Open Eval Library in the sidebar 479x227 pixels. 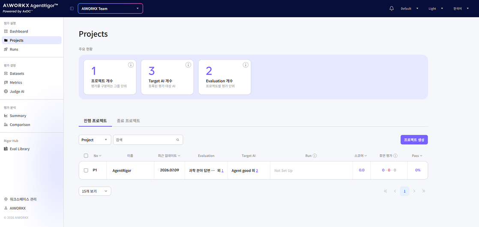click(20, 149)
